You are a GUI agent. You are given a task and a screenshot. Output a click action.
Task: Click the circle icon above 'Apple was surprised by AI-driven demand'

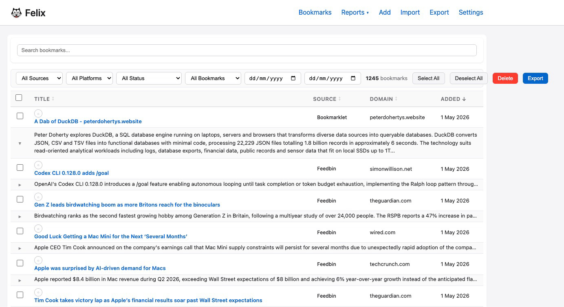coord(38,260)
